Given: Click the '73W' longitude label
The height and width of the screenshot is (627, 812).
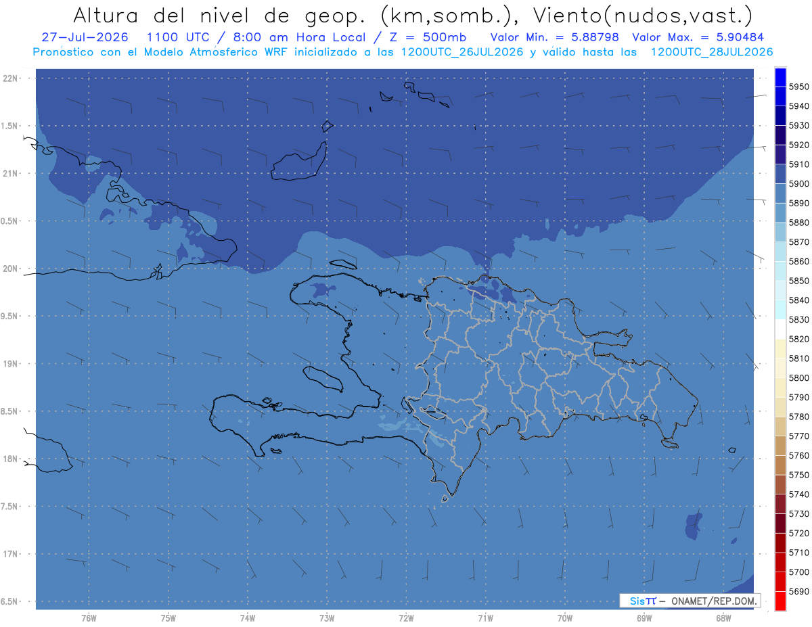Looking at the screenshot, I should (x=327, y=618).
